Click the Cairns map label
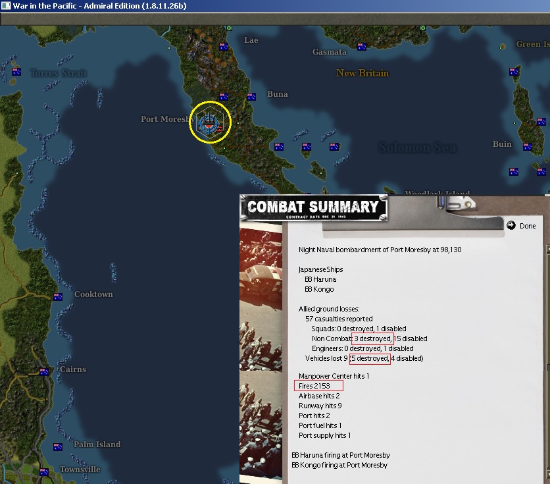Image resolution: width=550 pixels, height=484 pixels. coord(73,369)
